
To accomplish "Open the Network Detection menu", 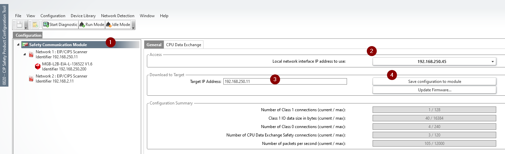I will [118, 16].
